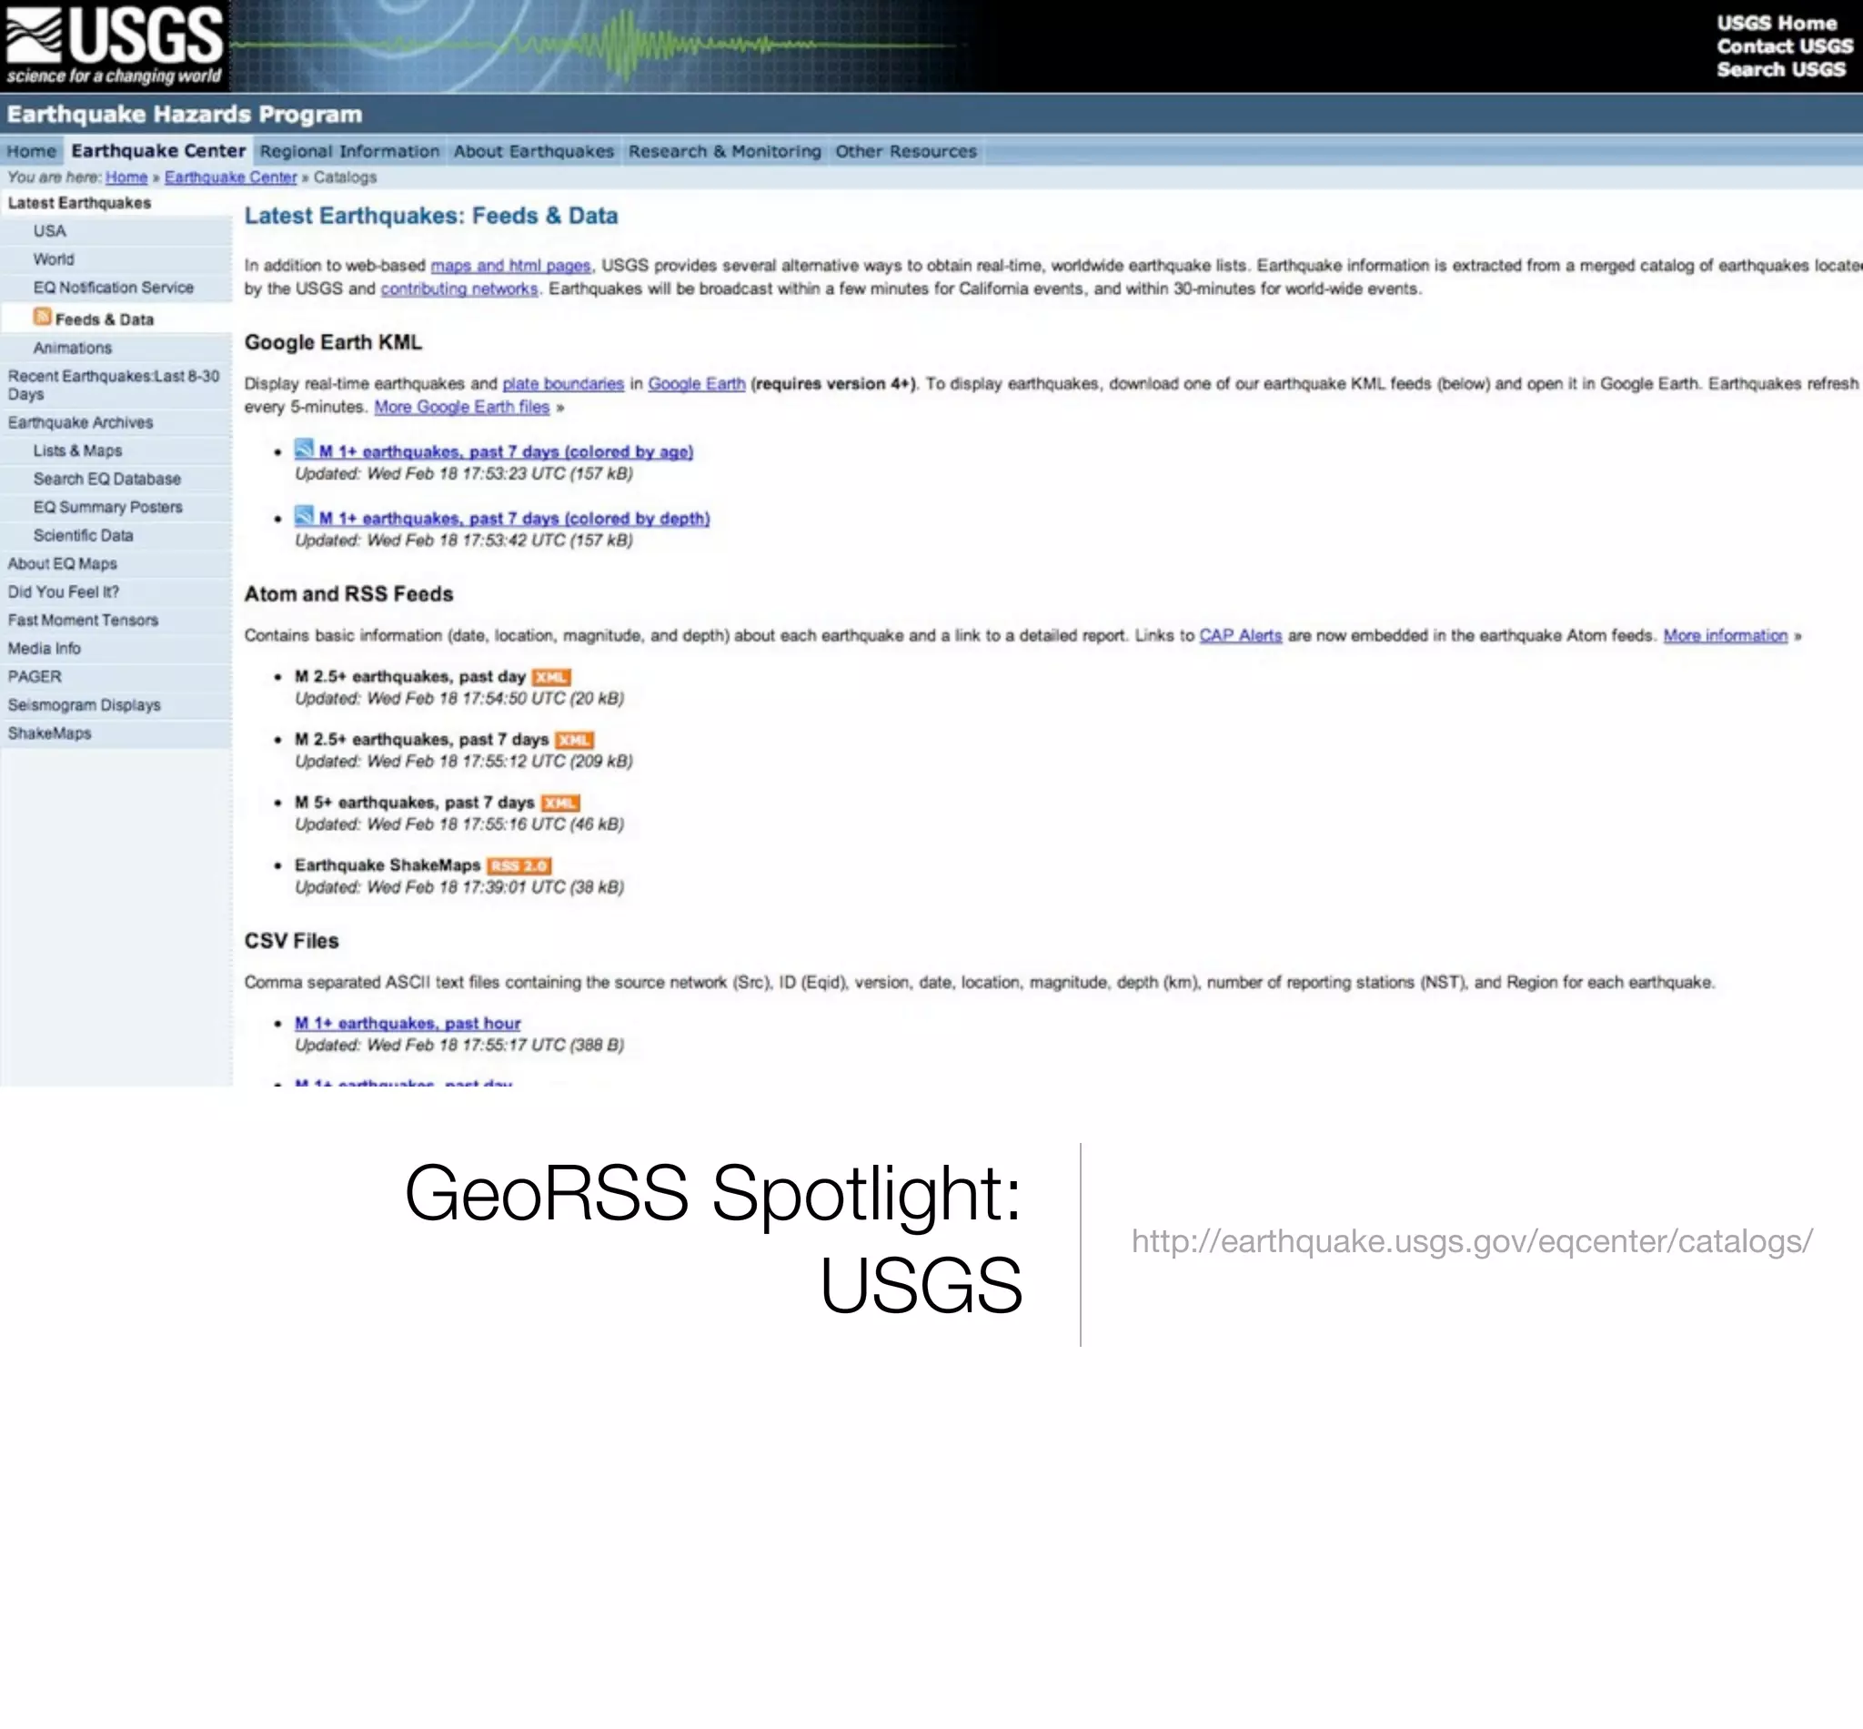Click Search USGS in the header
The image size is (1863, 1729).
1781,69
